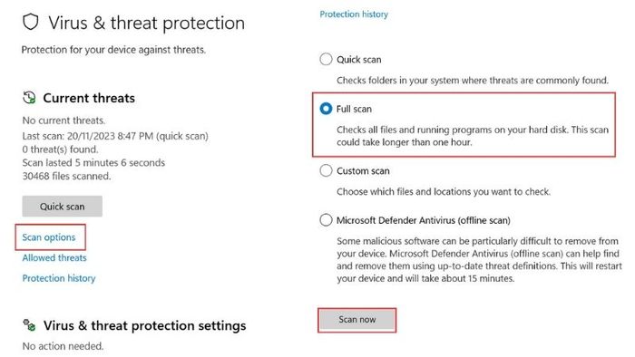Screen dimensions: 635x357
Task: Click the Custom scan label text
Action: [x=363, y=170]
